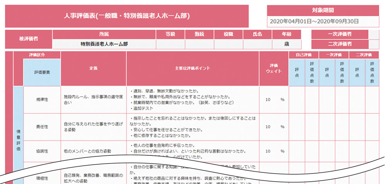Click the empty cell below 勤続
Viewport: 386px width, 184px height.
click(199, 44)
